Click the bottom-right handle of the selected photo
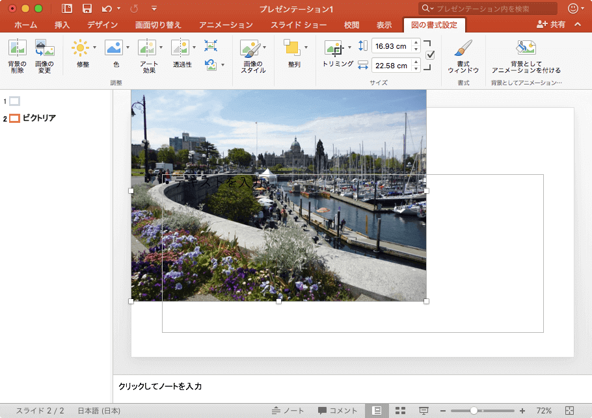592x418 pixels. [x=426, y=301]
